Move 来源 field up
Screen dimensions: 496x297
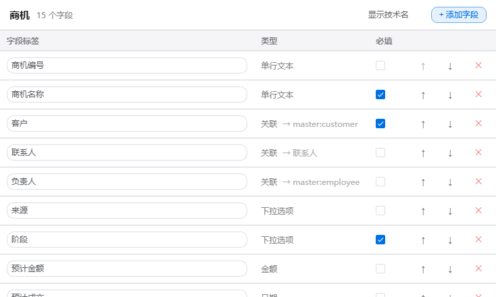point(423,211)
